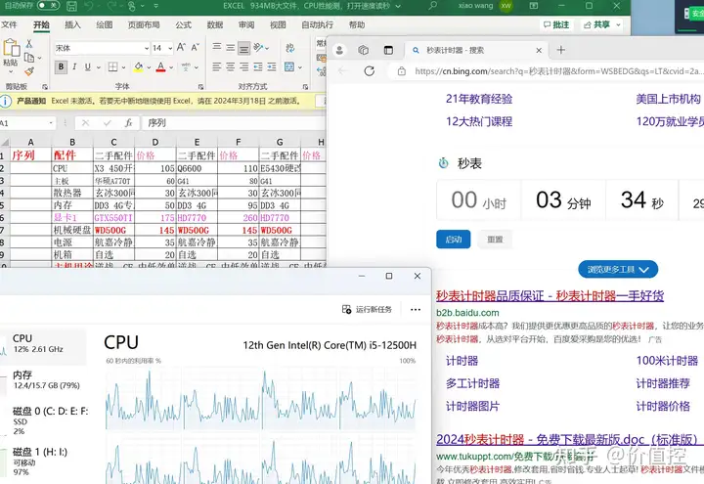Click the refresh icon in Edge browser
Viewport: 704px width, 484px height.
369,71
